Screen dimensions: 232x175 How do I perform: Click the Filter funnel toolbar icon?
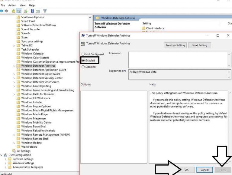(x=45, y=11)
